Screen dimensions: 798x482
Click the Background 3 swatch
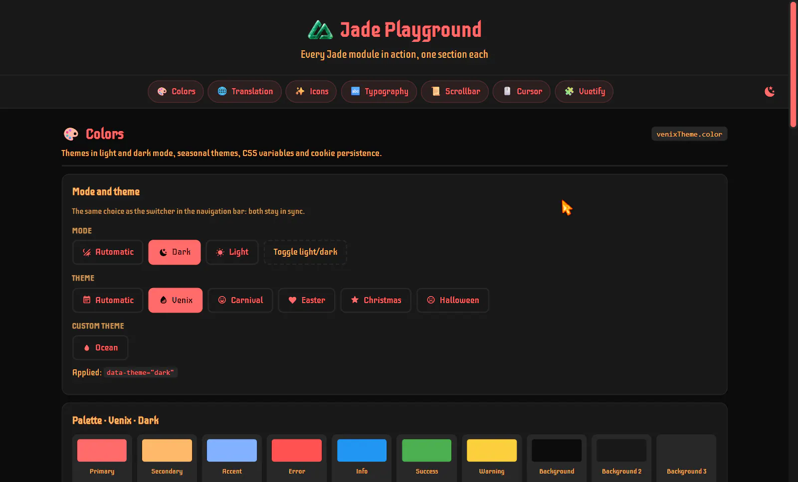tap(686, 450)
